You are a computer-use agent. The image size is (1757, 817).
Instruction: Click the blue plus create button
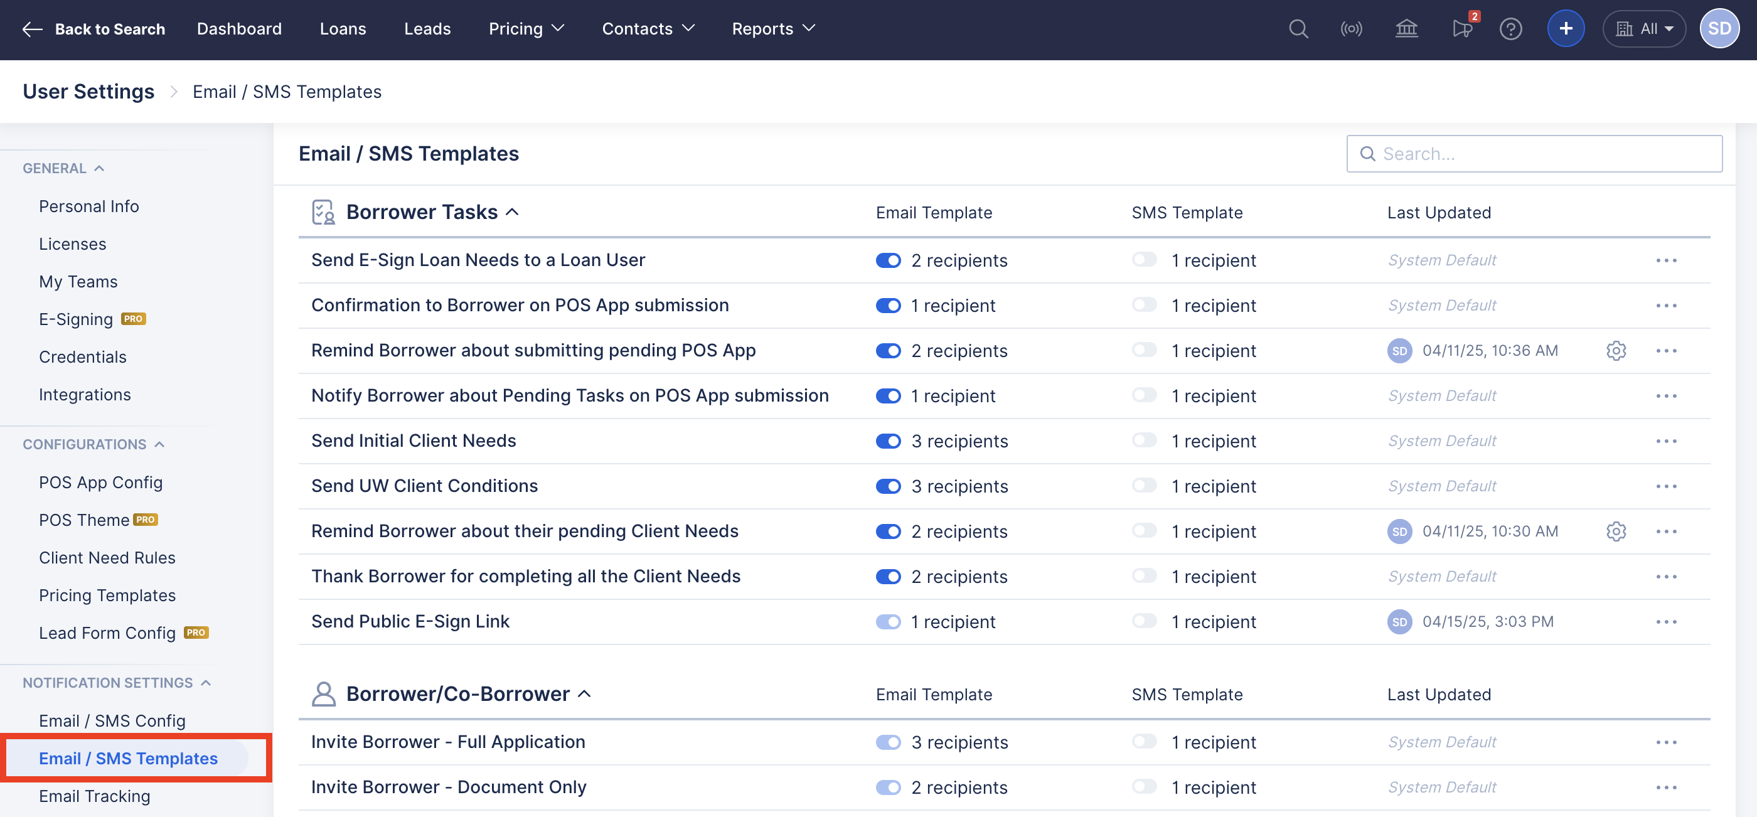pos(1566,29)
